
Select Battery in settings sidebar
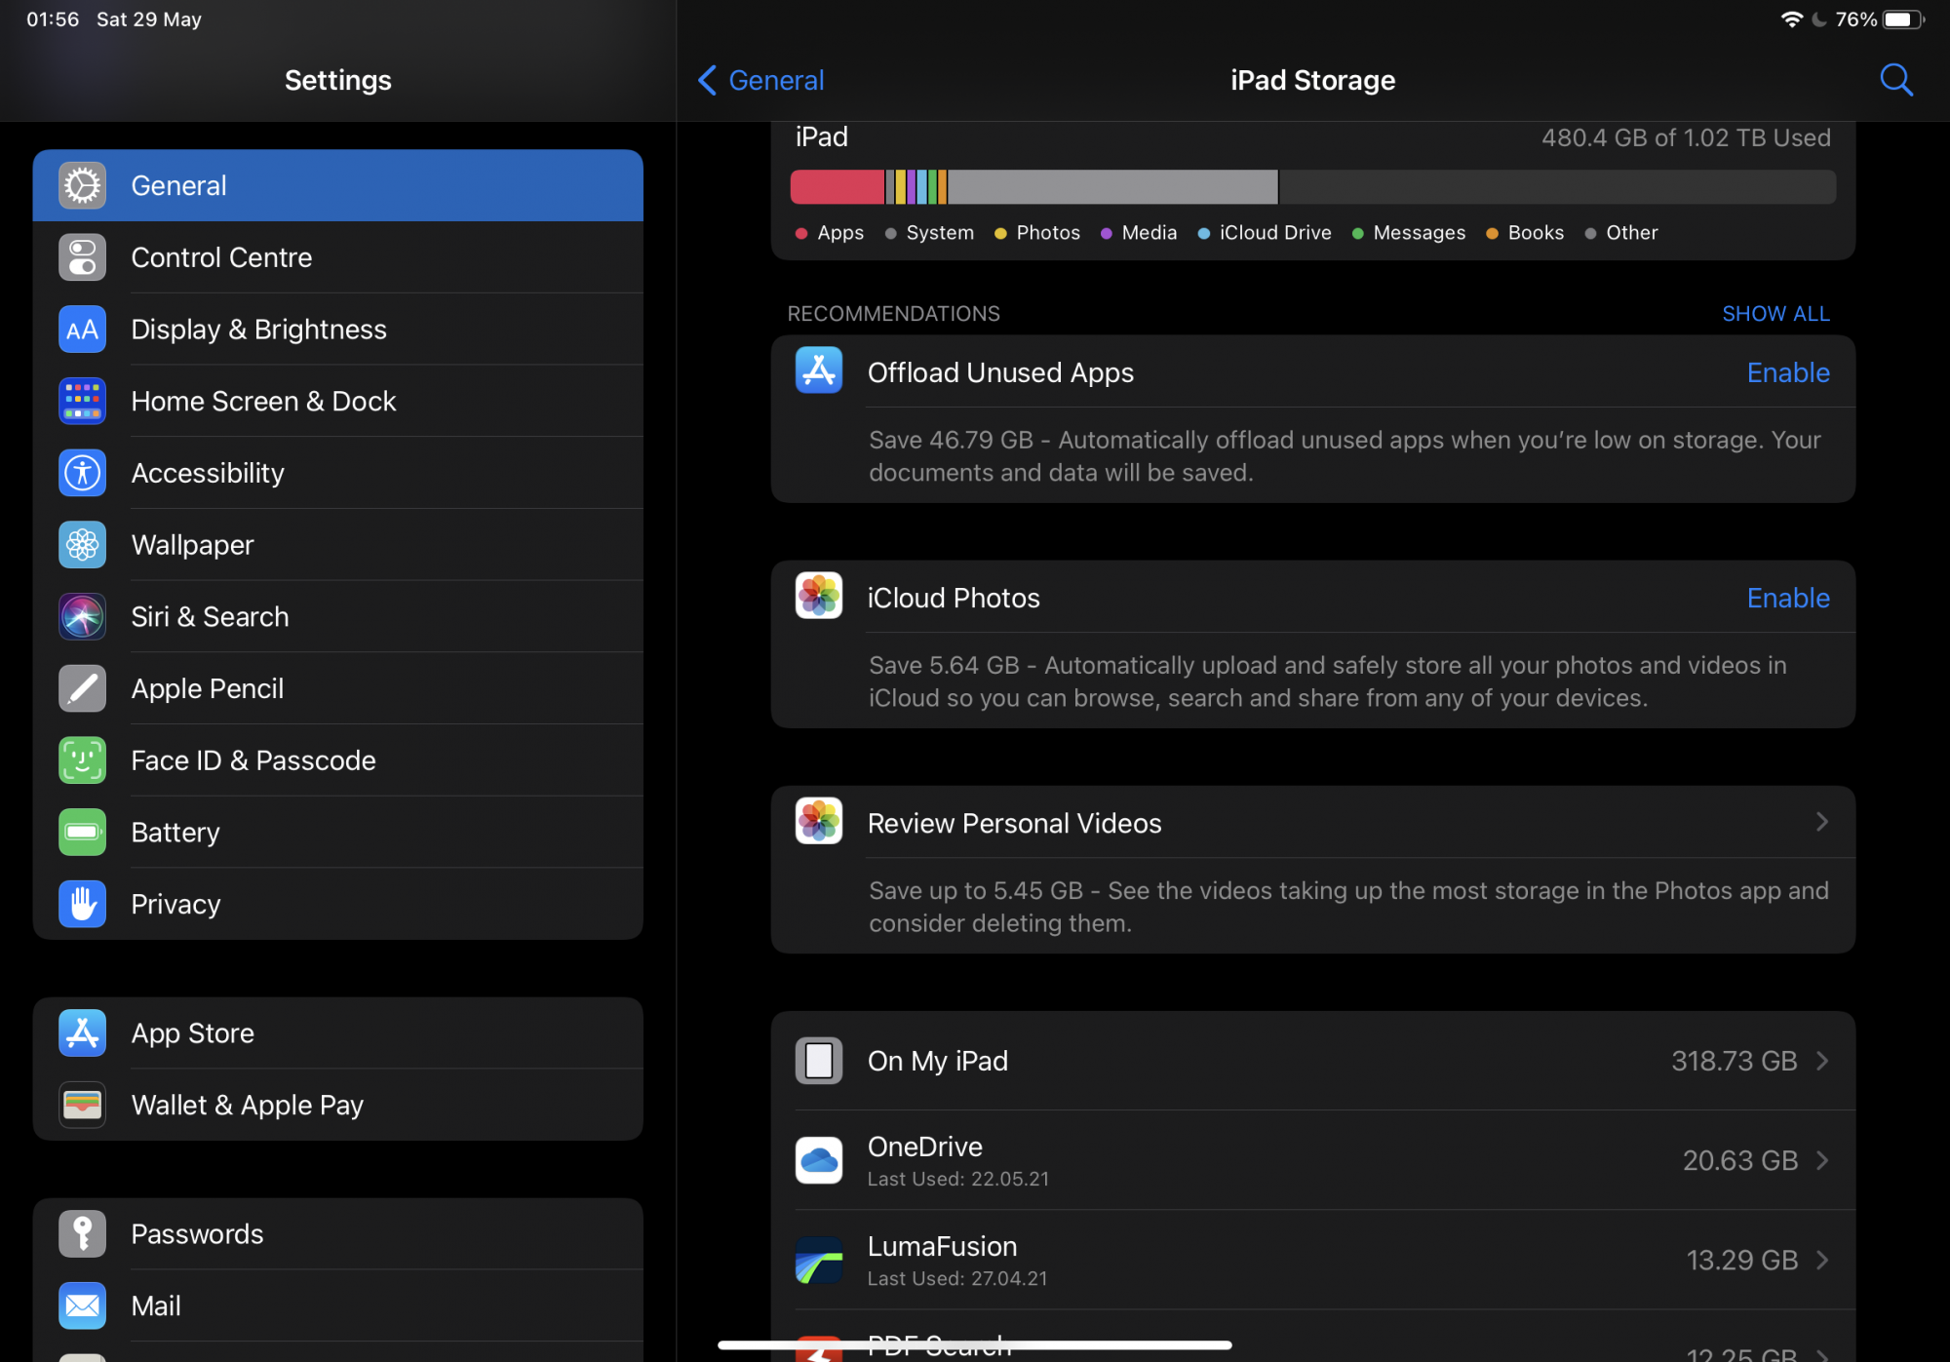[x=175, y=833]
